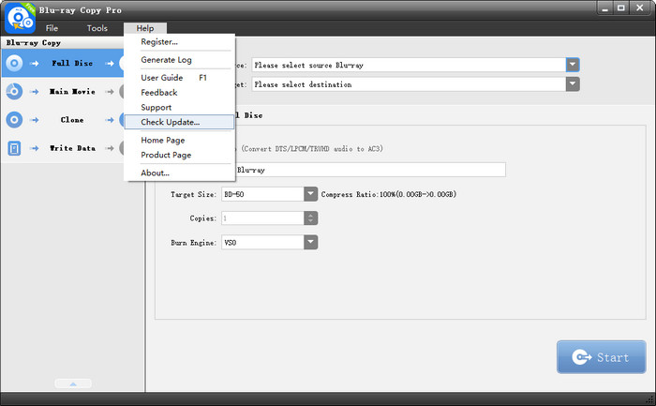656x406 pixels.
Task: Choose Register from the Help menu
Action: coord(159,42)
